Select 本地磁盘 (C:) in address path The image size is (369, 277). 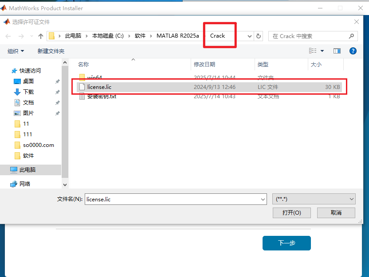point(108,36)
